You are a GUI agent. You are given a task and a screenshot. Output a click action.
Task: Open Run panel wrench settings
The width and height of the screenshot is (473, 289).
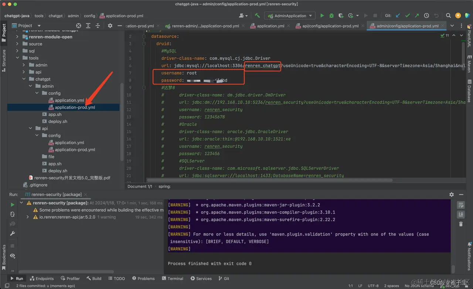pos(12,233)
